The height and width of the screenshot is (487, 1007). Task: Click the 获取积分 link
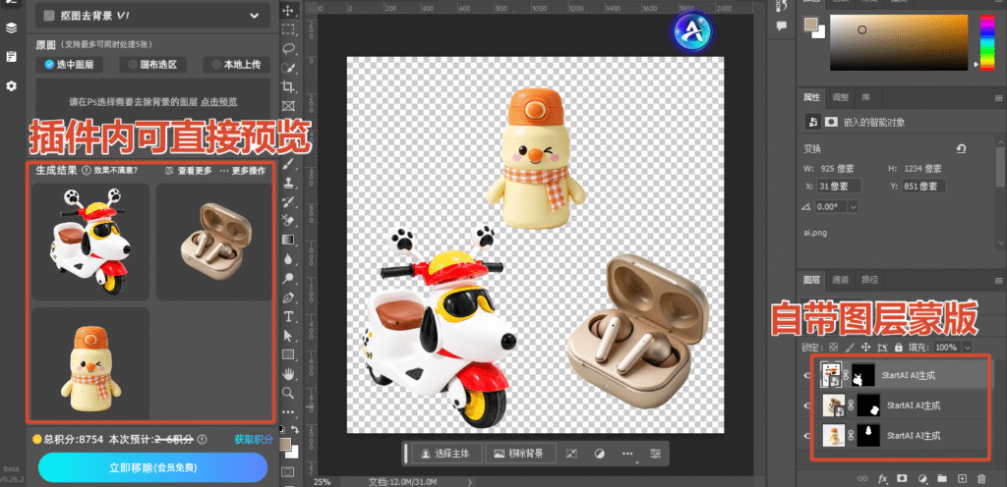click(254, 440)
